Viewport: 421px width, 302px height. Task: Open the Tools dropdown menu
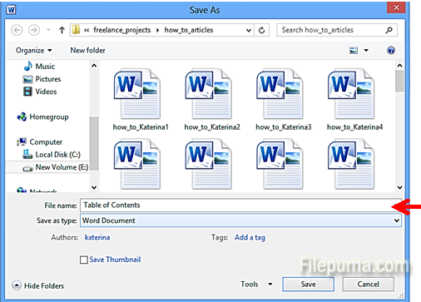(256, 284)
